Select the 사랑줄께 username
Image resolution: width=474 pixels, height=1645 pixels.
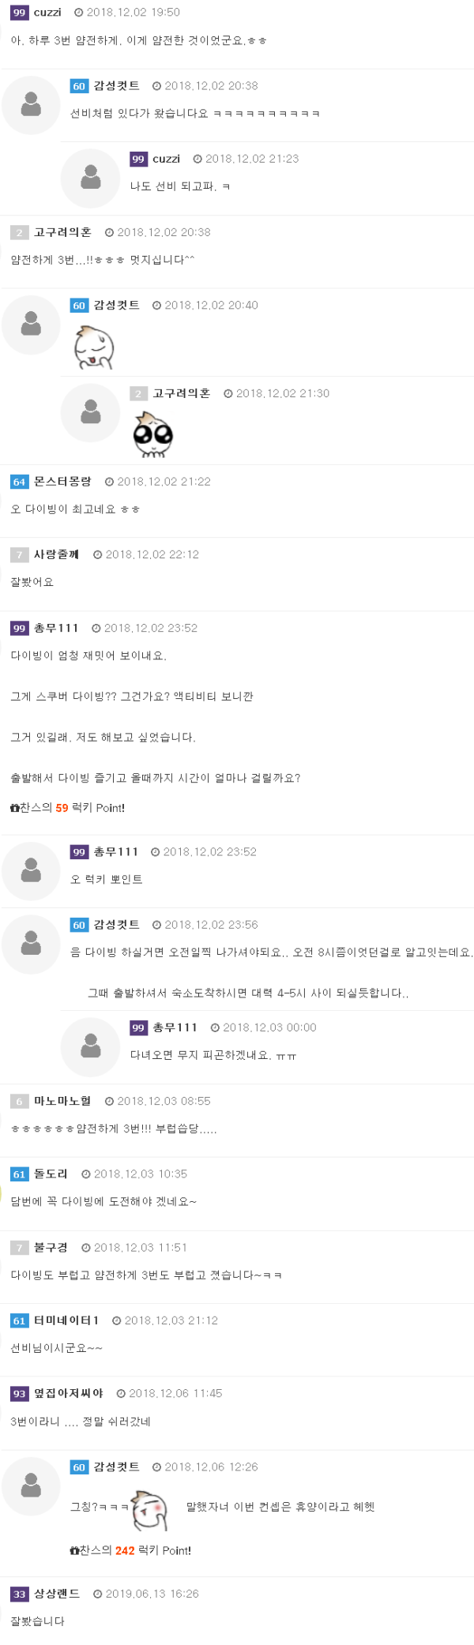56,554
